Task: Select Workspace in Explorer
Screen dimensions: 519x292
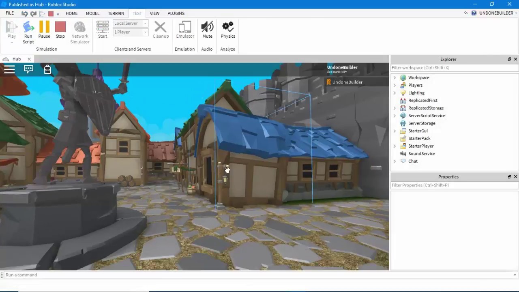Action: (x=418, y=77)
